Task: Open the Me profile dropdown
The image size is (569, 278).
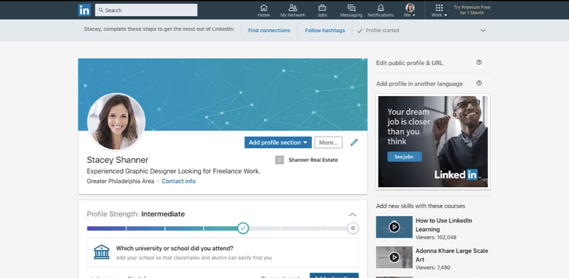Action: coord(410,10)
